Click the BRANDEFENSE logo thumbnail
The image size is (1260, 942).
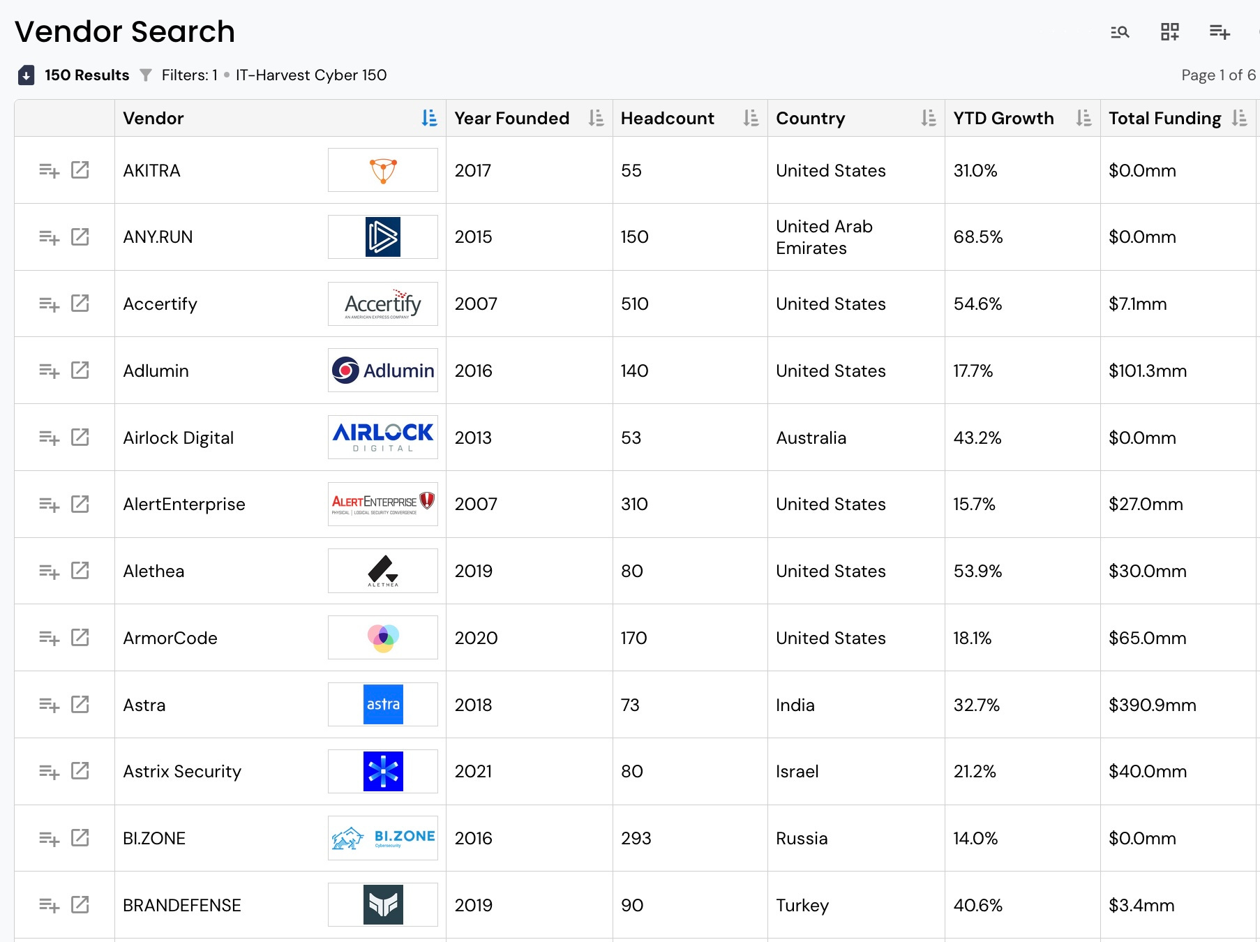[x=383, y=904]
